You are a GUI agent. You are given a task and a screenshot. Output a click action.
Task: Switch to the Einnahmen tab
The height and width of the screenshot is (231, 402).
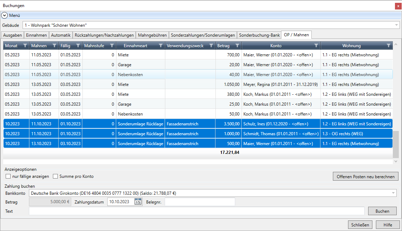point(36,35)
